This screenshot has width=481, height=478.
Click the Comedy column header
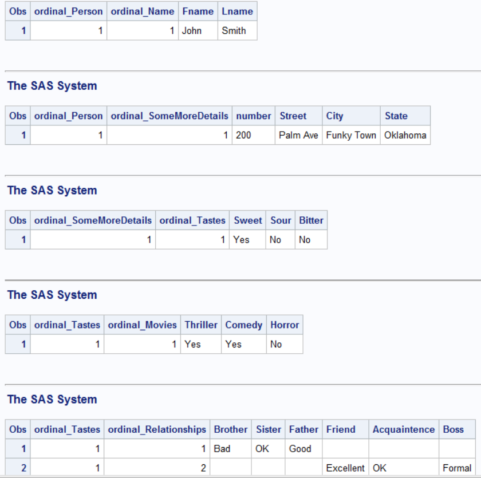(x=243, y=325)
